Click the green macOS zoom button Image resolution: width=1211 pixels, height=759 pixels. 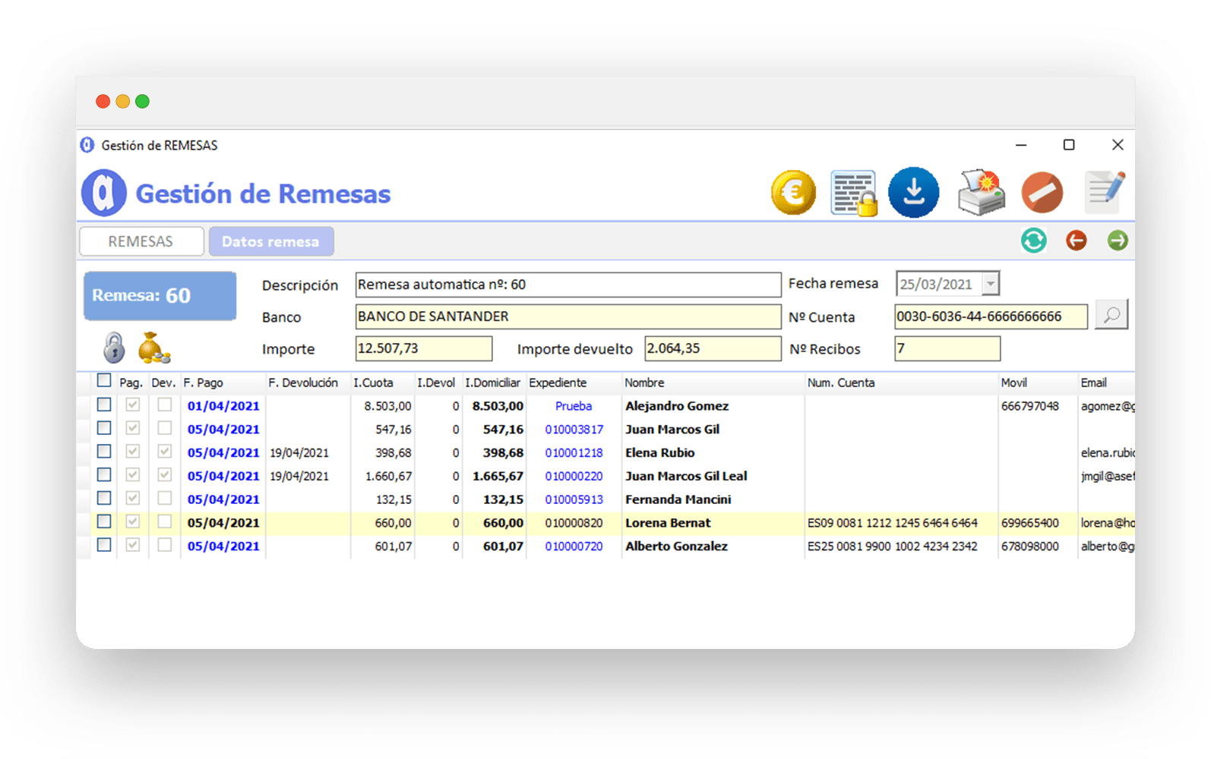tap(142, 101)
